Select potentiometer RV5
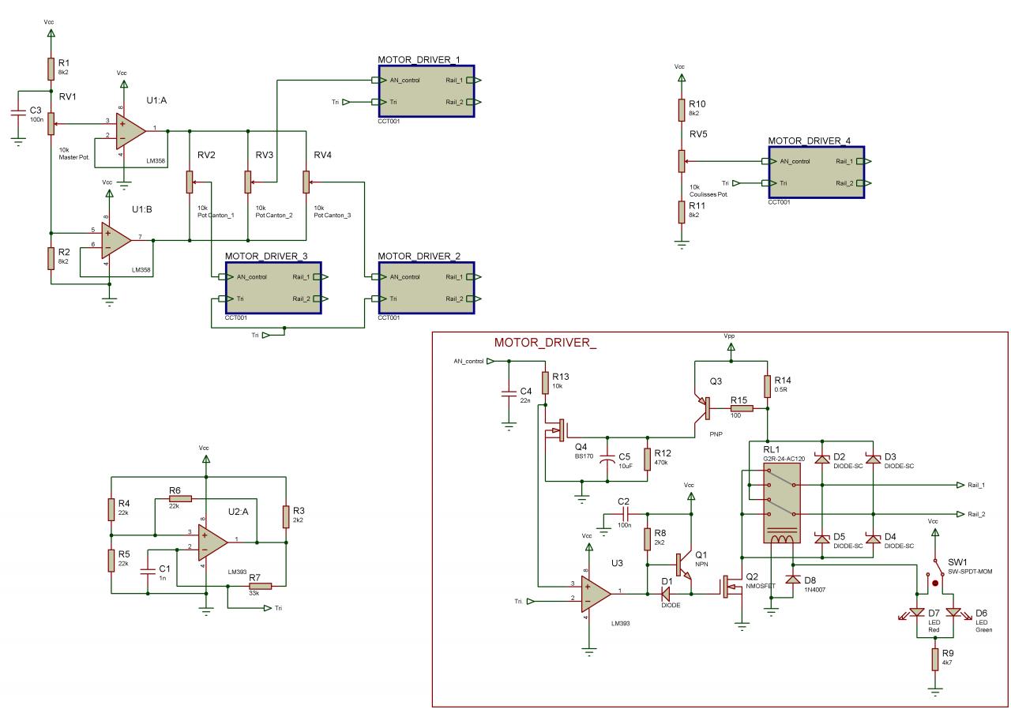1011x713 pixels. click(x=682, y=161)
